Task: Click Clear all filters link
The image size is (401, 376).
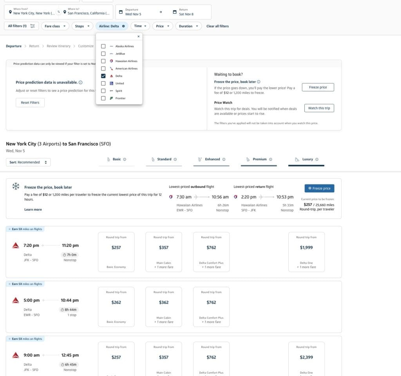Action: (218, 26)
